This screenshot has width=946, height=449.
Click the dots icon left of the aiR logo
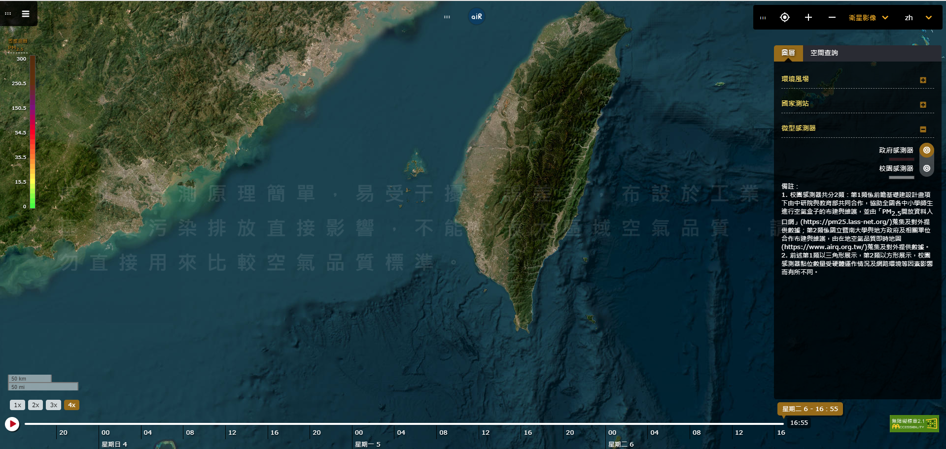447,16
